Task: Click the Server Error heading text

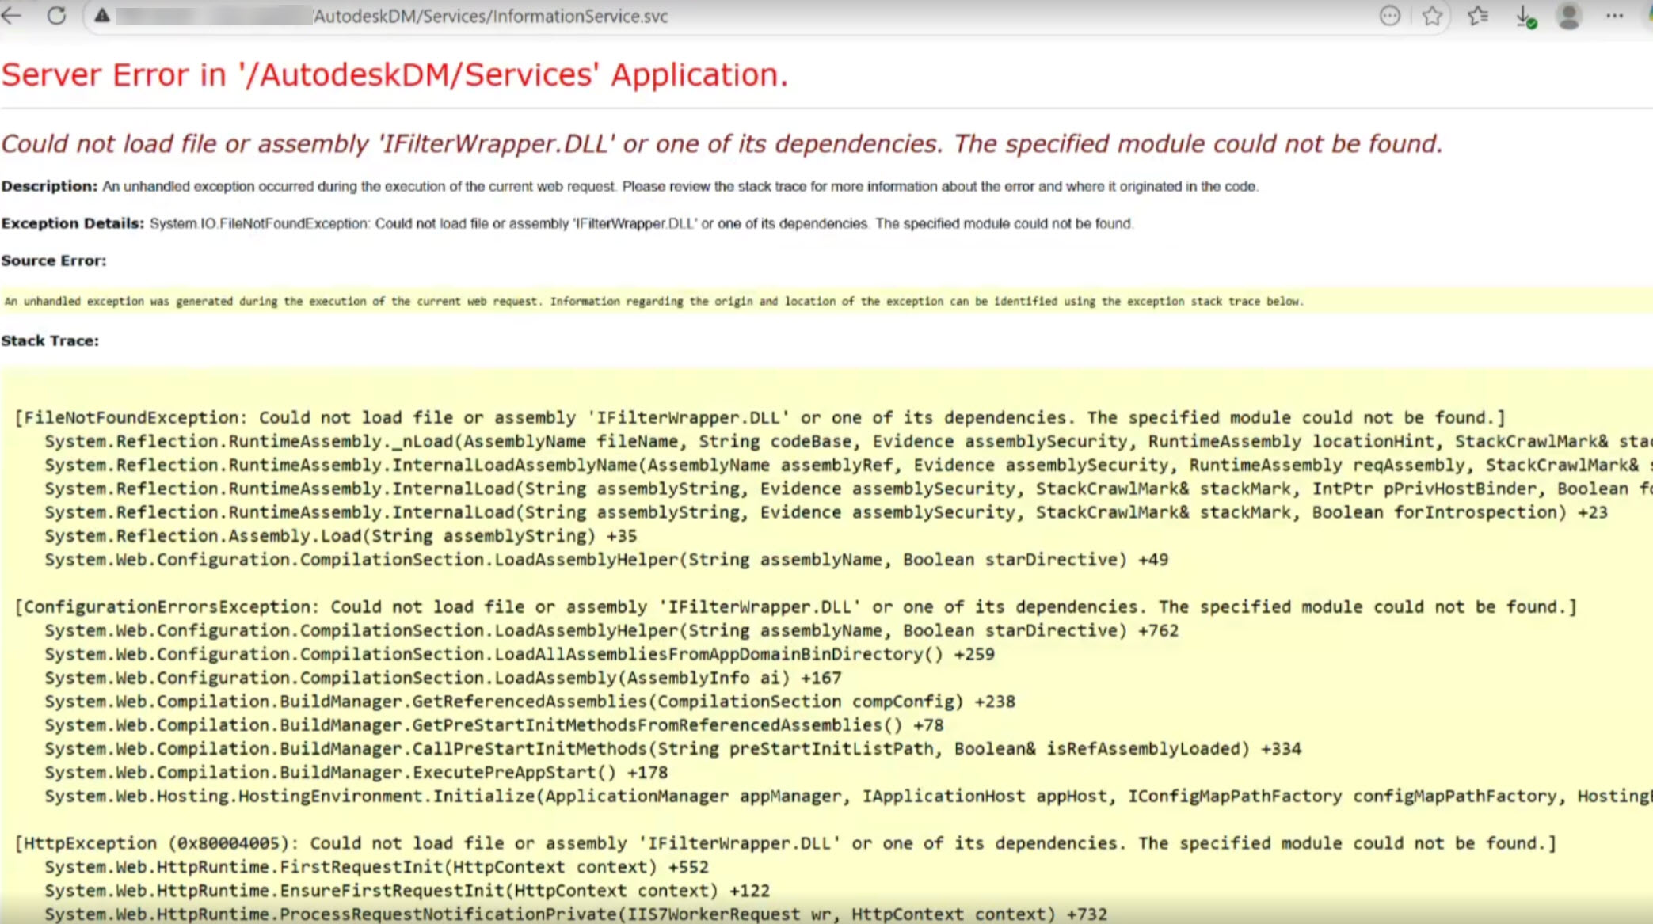Action: (394, 75)
